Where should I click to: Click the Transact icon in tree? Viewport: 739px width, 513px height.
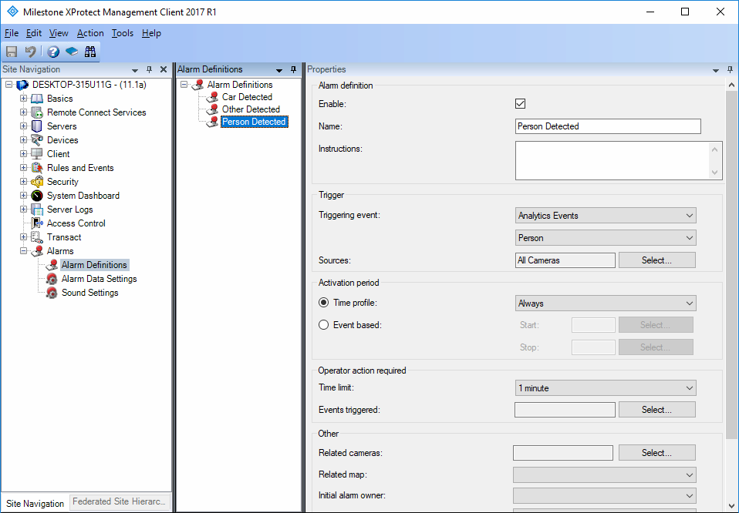(x=37, y=237)
